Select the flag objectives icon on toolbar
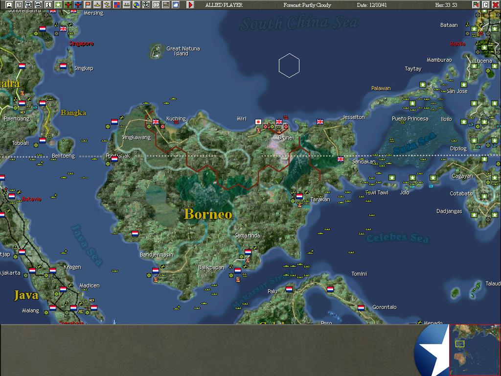501x376 pixels. (87, 4)
